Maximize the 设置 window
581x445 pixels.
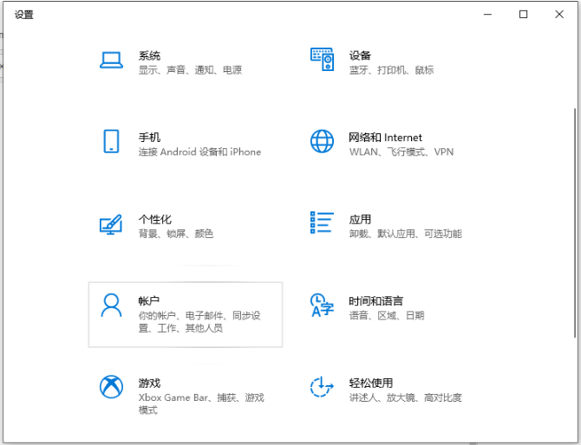(523, 14)
